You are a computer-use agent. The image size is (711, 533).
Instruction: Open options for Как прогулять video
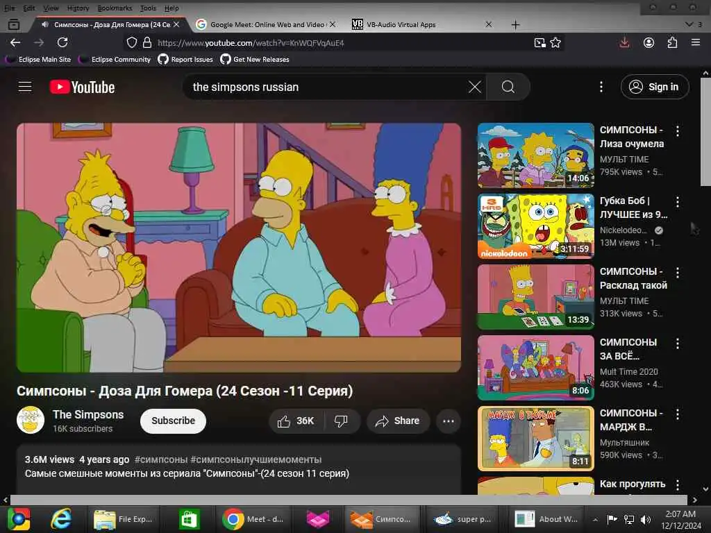coord(678,485)
